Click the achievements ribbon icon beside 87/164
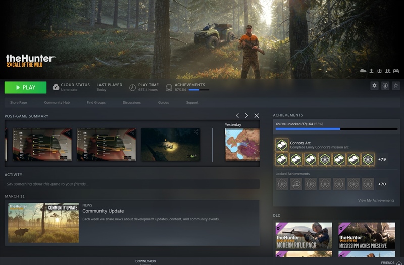 [x=169, y=87]
